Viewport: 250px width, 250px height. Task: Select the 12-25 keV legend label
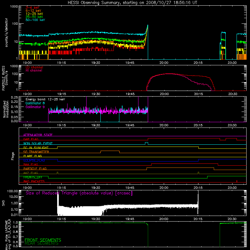[34, 14]
